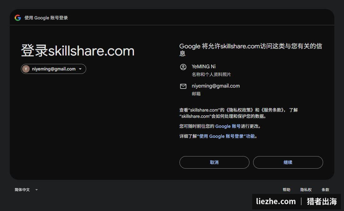Viewport: 344px width, 211px height.
Task: Click the 名称和个人资料照片 label
Action: click(x=211, y=74)
